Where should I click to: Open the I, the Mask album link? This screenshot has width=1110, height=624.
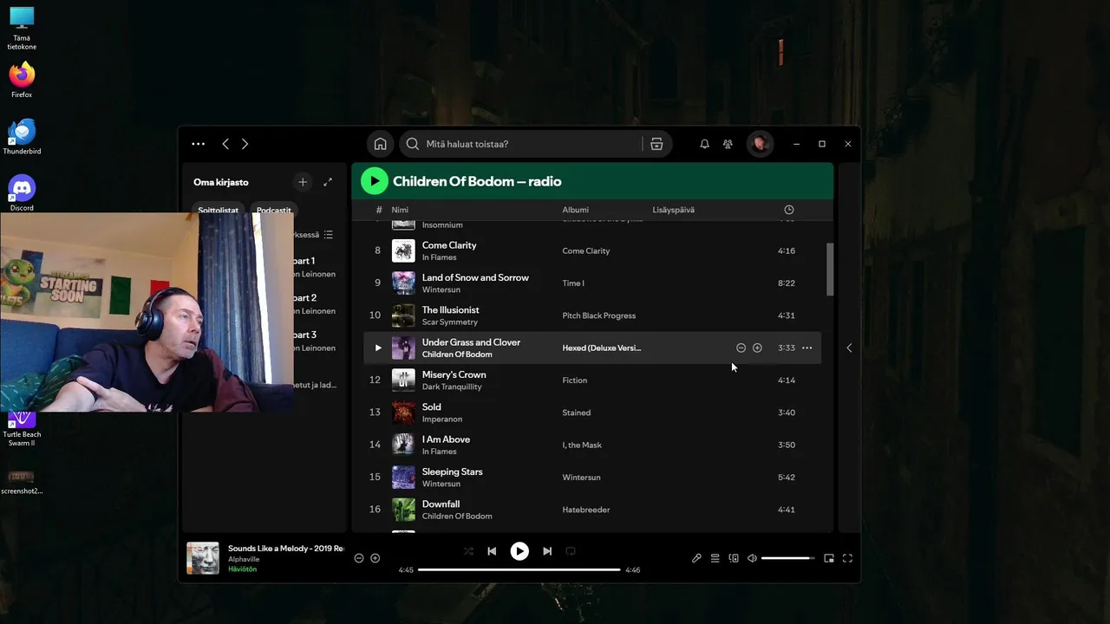(581, 445)
